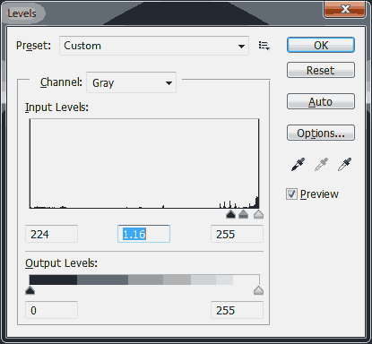Viewport: 372px width, 344px height.
Task: Click the input levels histogram
Action: (x=144, y=164)
